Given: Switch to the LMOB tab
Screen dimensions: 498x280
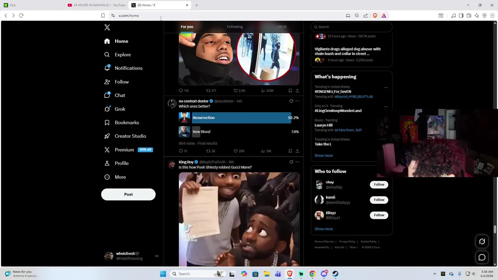Looking at the screenshot, I should [x=281, y=27].
